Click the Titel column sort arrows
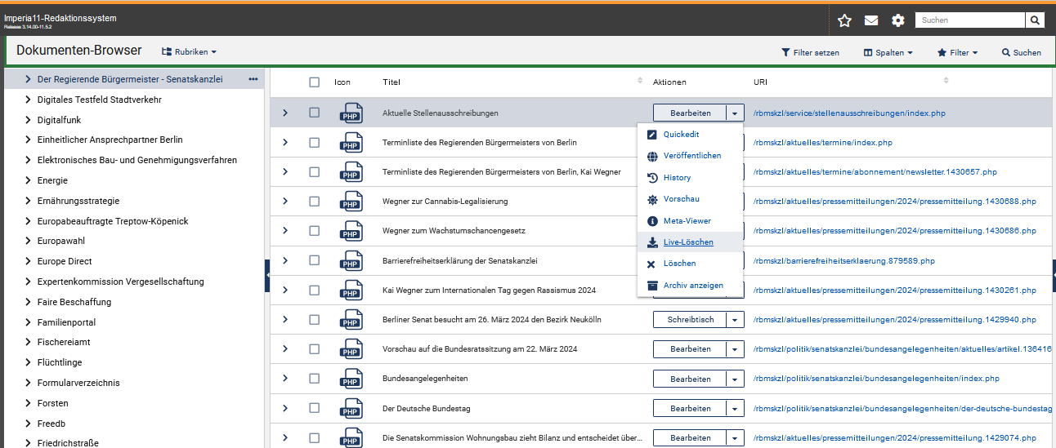 tap(640, 81)
